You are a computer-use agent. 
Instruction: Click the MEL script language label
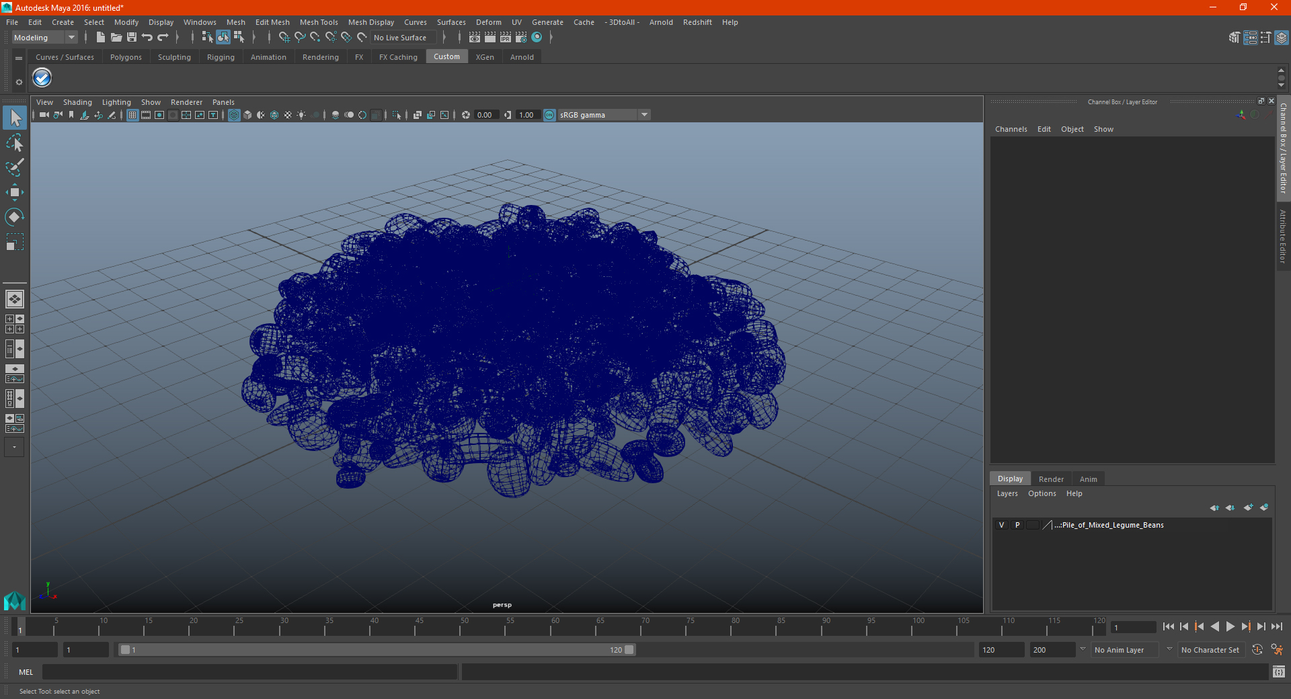pyautogui.click(x=26, y=672)
